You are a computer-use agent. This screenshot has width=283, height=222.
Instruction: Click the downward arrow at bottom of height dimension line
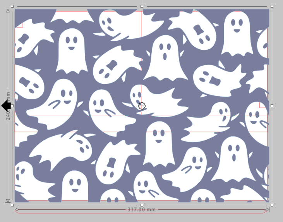pyautogui.click(x=8, y=200)
